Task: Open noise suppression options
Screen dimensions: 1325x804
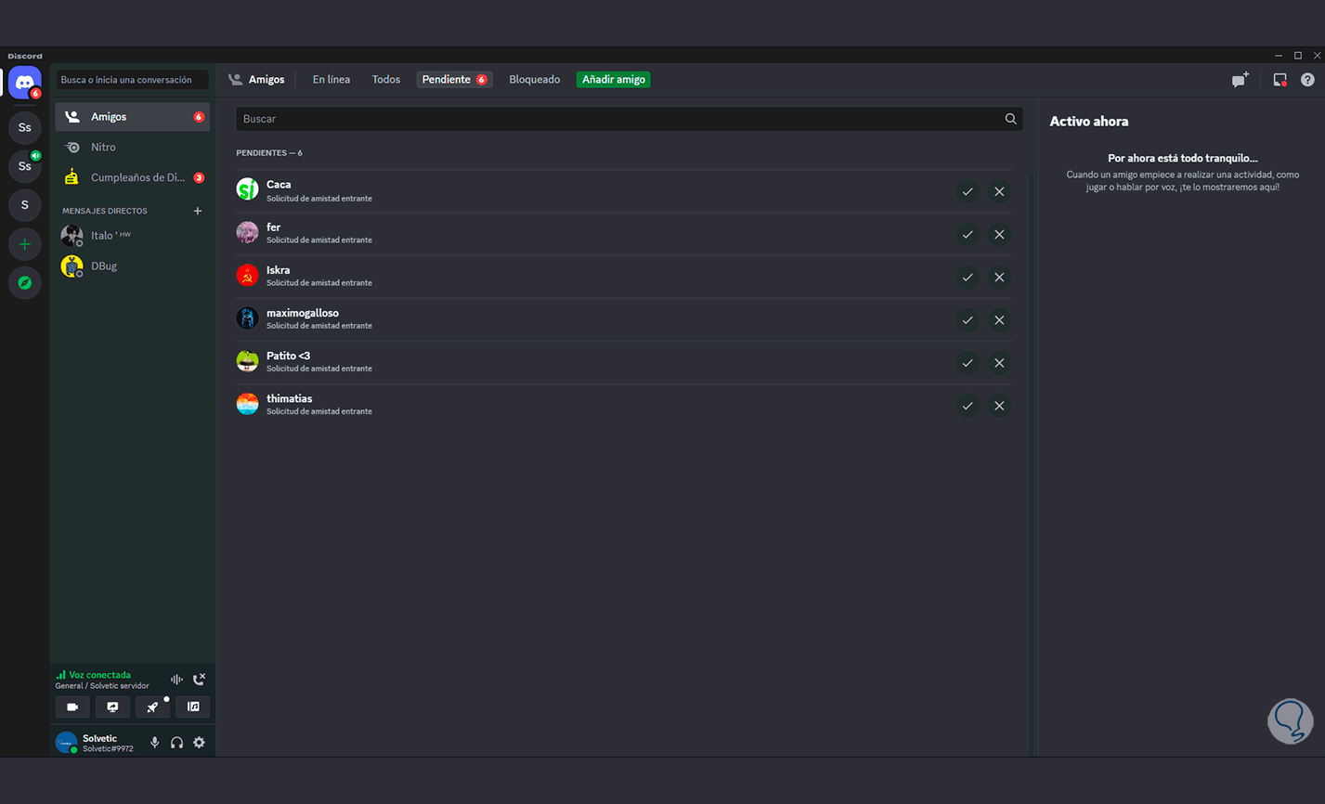Action: 176,680
